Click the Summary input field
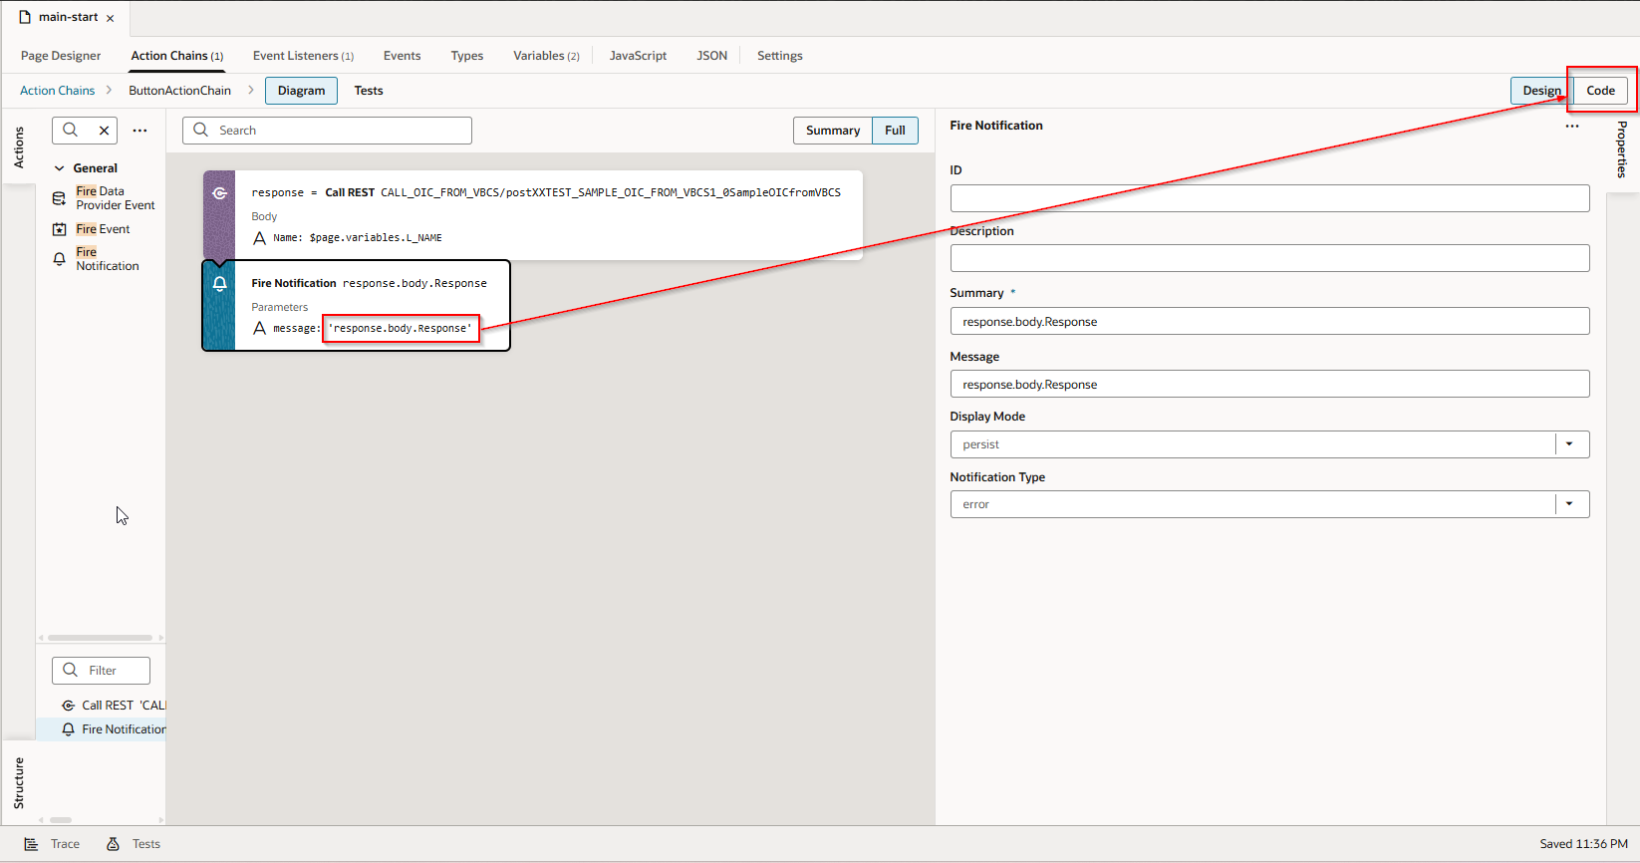This screenshot has height=863, width=1640. 1268,322
